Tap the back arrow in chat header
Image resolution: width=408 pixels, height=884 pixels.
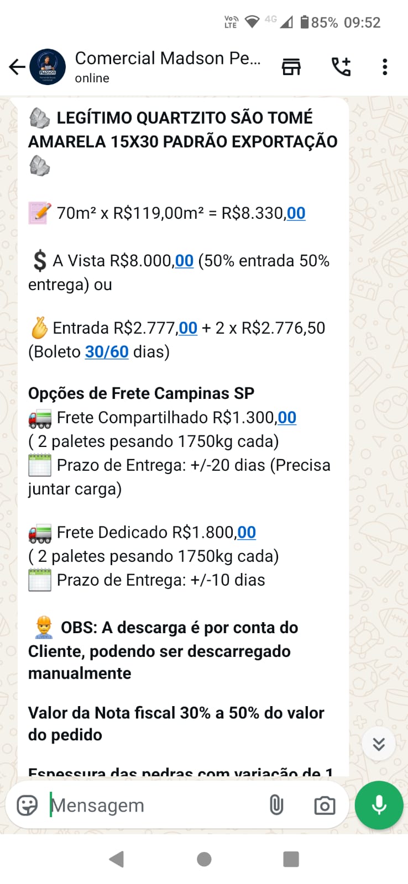point(17,67)
